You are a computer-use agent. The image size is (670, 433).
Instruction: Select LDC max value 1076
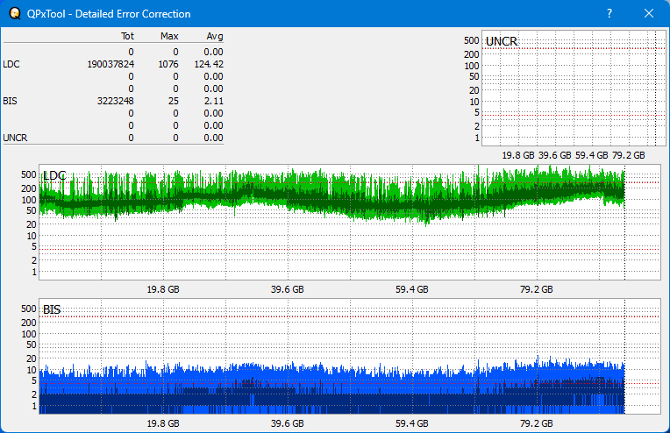pyautogui.click(x=167, y=64)
